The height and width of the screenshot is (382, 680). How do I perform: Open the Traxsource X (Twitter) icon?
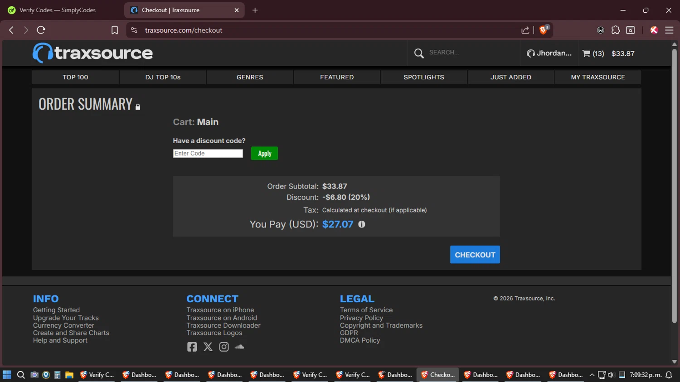[208, 347]
